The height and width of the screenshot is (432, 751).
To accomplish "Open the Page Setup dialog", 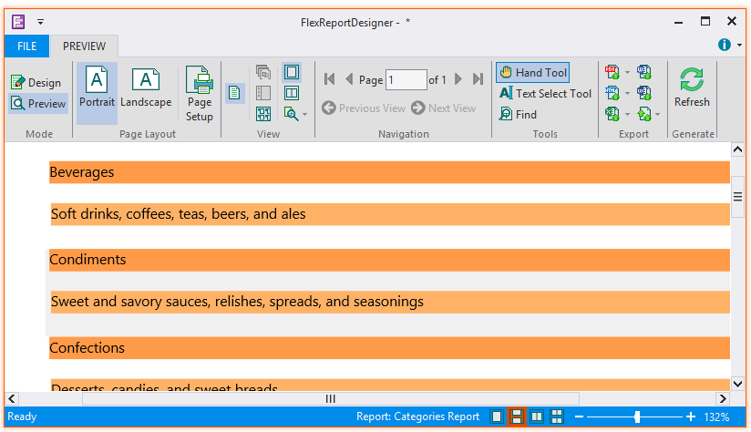I will coord(199,94).
